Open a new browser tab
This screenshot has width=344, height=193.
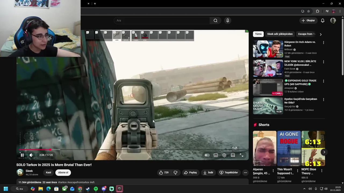[x=95, y=3]
